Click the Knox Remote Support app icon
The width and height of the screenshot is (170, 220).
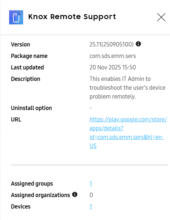[16, 17]
